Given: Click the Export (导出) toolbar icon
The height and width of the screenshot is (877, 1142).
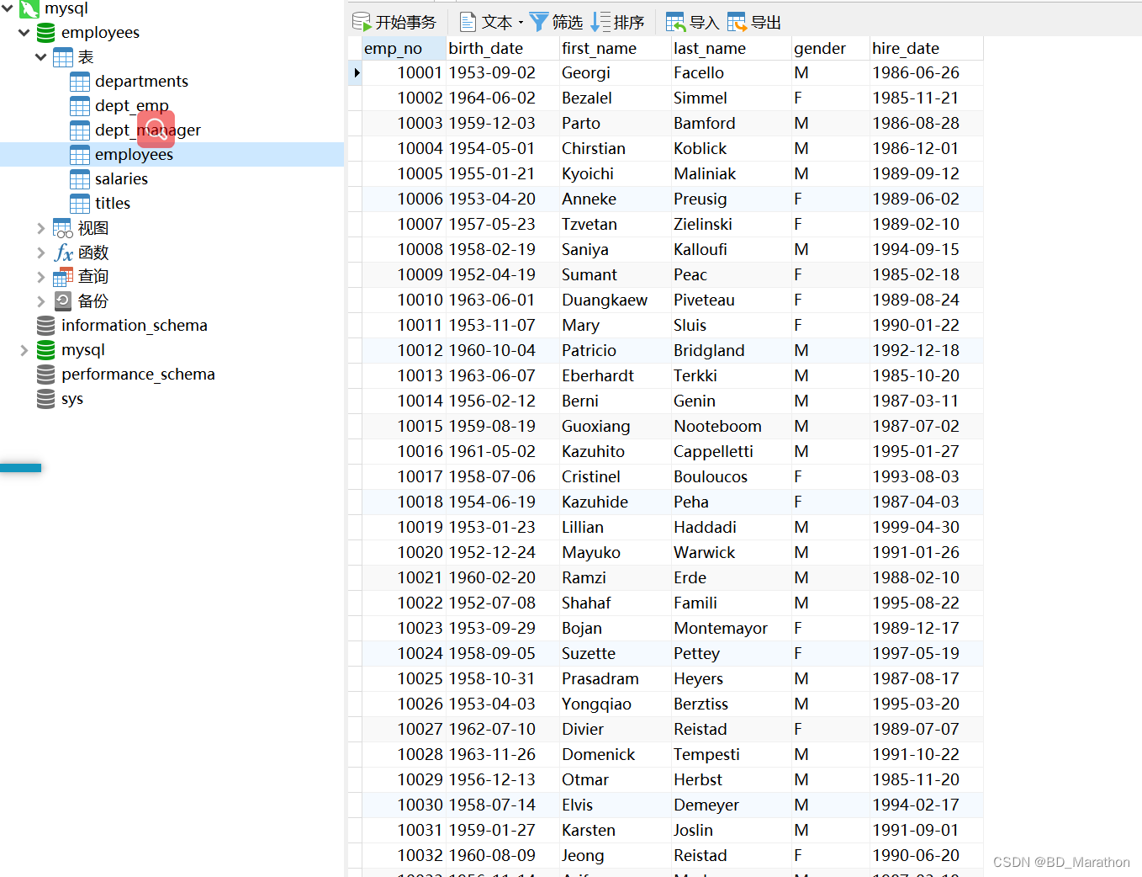Looking at the screenshot, I should click(737, 22).
